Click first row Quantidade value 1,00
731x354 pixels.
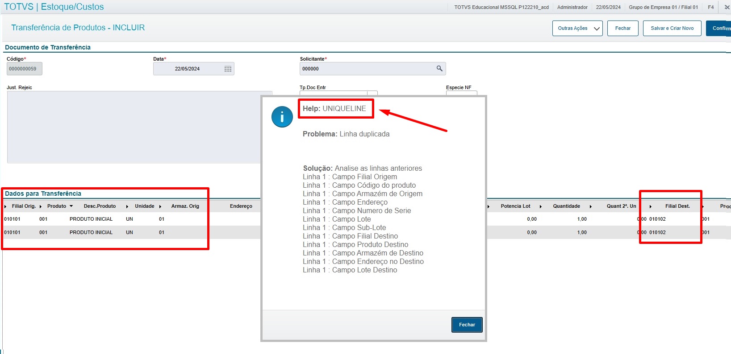click(582, 219)
